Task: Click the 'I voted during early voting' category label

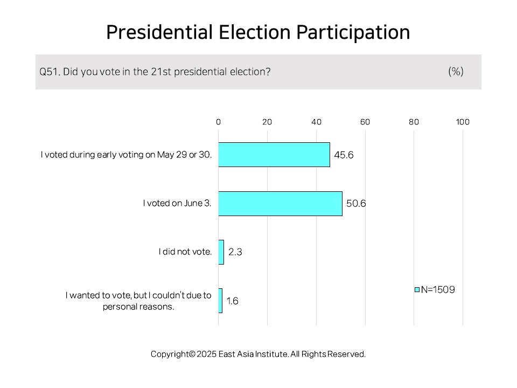Action: (126, 155)
